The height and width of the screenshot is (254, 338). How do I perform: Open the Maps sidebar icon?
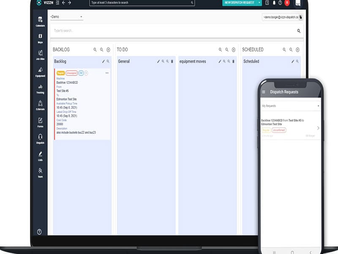pyautogui.click(x=40, y=37)
